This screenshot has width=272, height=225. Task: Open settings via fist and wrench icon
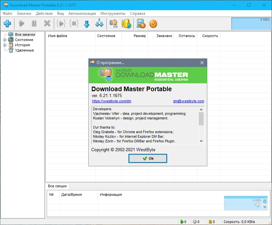coord(113,24)
